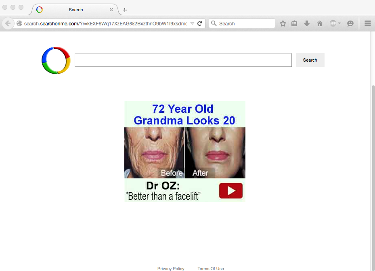Viewport: 375px width, 271px height.
Task: Expand the URL history dropdown arrow
Action: coord(192,24)
